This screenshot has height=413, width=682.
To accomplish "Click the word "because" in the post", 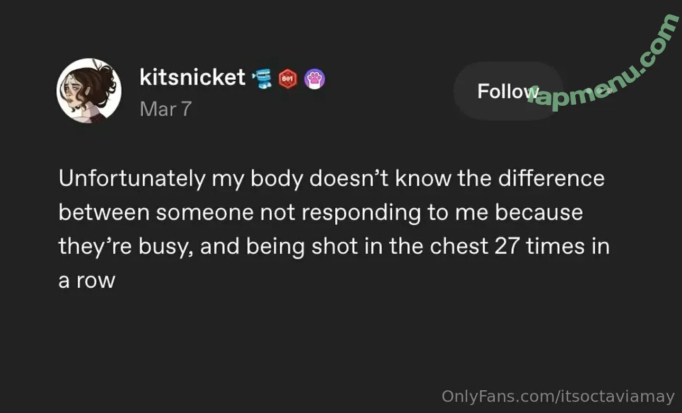I will pos(539,213).
